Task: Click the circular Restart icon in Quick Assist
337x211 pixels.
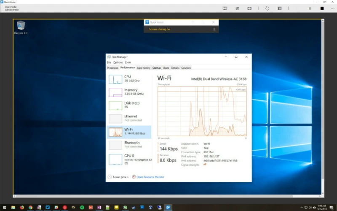Action: [267, 8]
